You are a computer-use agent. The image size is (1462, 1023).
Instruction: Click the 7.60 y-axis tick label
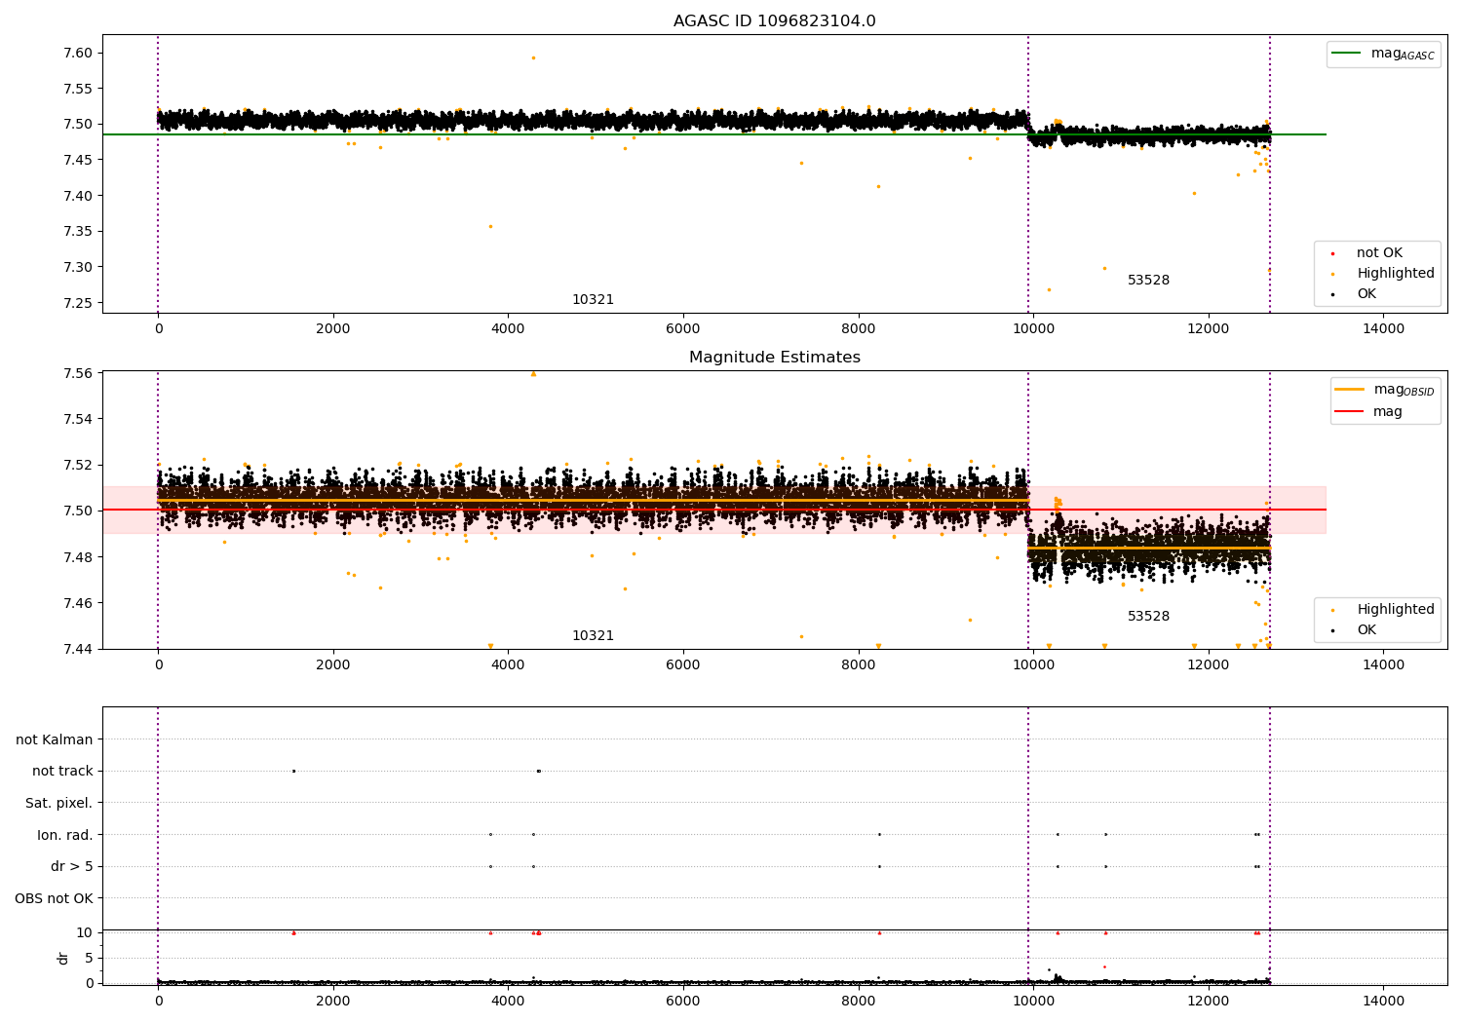(x=76, y=53)
